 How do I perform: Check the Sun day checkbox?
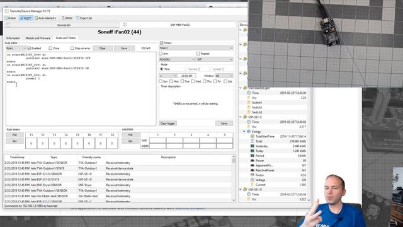pyautogui.click(x=161, y=81)
